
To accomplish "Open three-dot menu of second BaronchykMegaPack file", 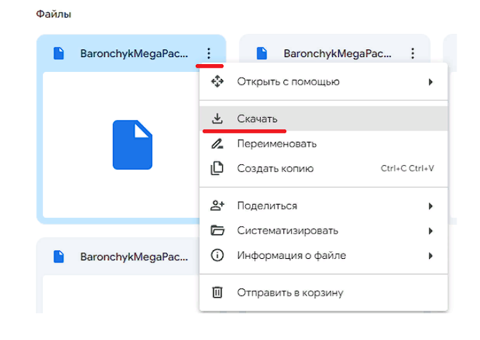I will coord(413,53).
